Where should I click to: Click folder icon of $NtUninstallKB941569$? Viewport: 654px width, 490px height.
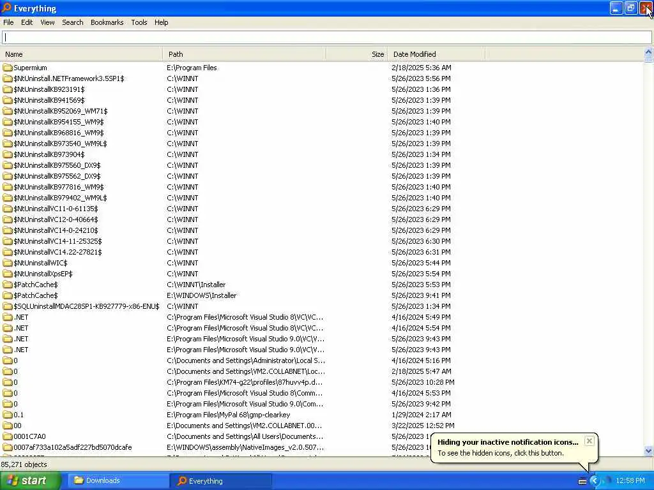(8, 100)
